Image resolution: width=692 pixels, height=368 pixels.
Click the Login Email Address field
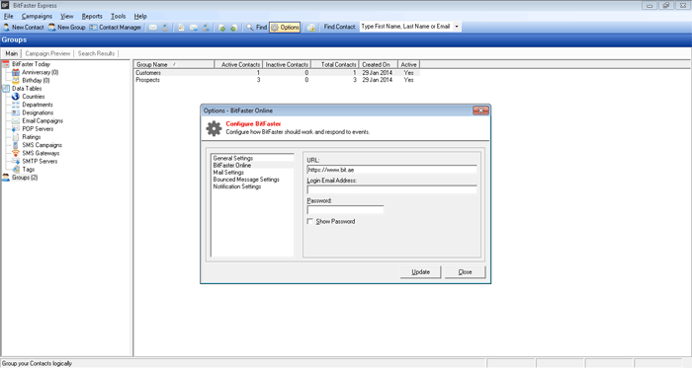[x=391, y=189]
